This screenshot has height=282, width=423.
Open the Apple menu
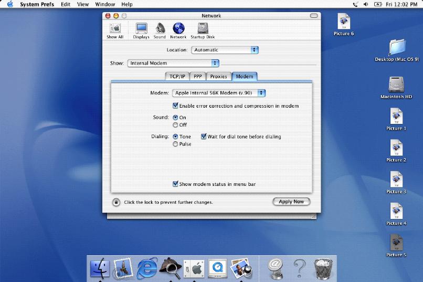pyautogui.click(x=10, y=4)
